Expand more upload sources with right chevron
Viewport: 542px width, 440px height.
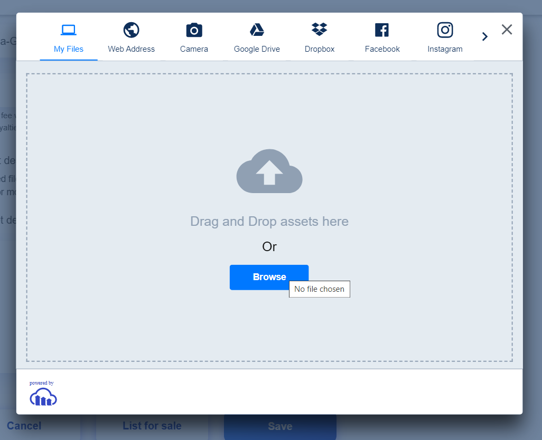point(484,36)
